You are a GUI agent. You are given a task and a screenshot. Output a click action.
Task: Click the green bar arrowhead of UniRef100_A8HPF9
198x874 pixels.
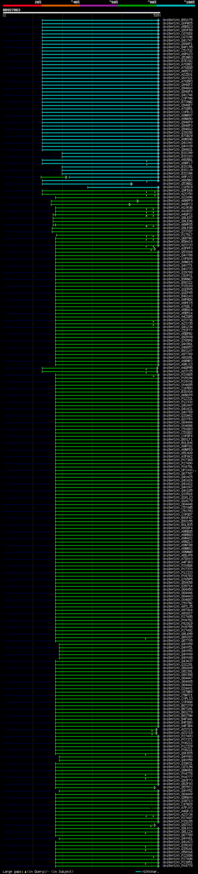pyautogui.click(x=138, y=201)
